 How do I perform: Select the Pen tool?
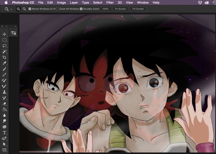pyautogui.click(x=4, y=138)
